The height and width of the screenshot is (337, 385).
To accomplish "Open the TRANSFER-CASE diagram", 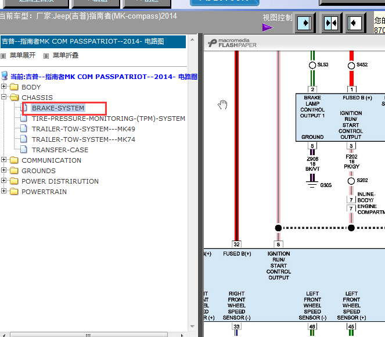I will tap(60, 150).
